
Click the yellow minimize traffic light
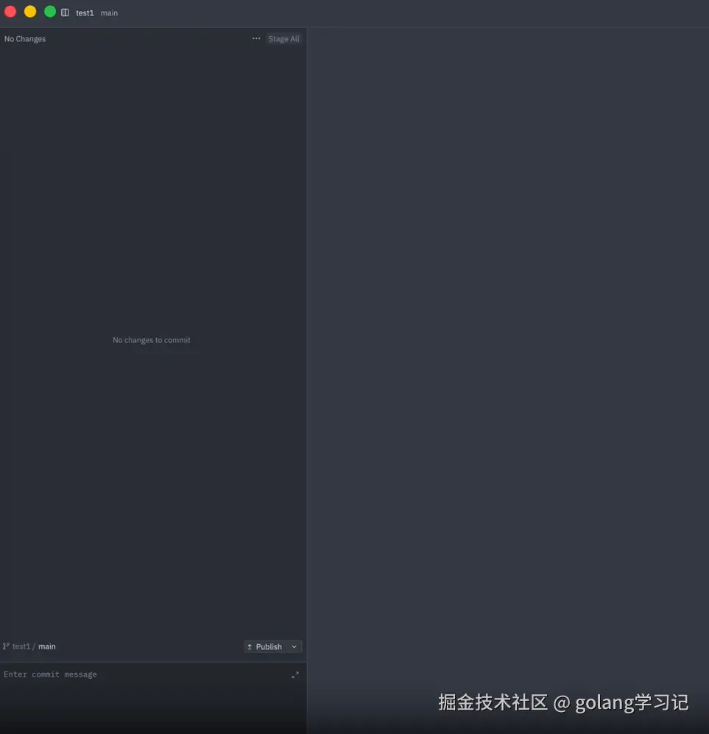click(29, 11)
